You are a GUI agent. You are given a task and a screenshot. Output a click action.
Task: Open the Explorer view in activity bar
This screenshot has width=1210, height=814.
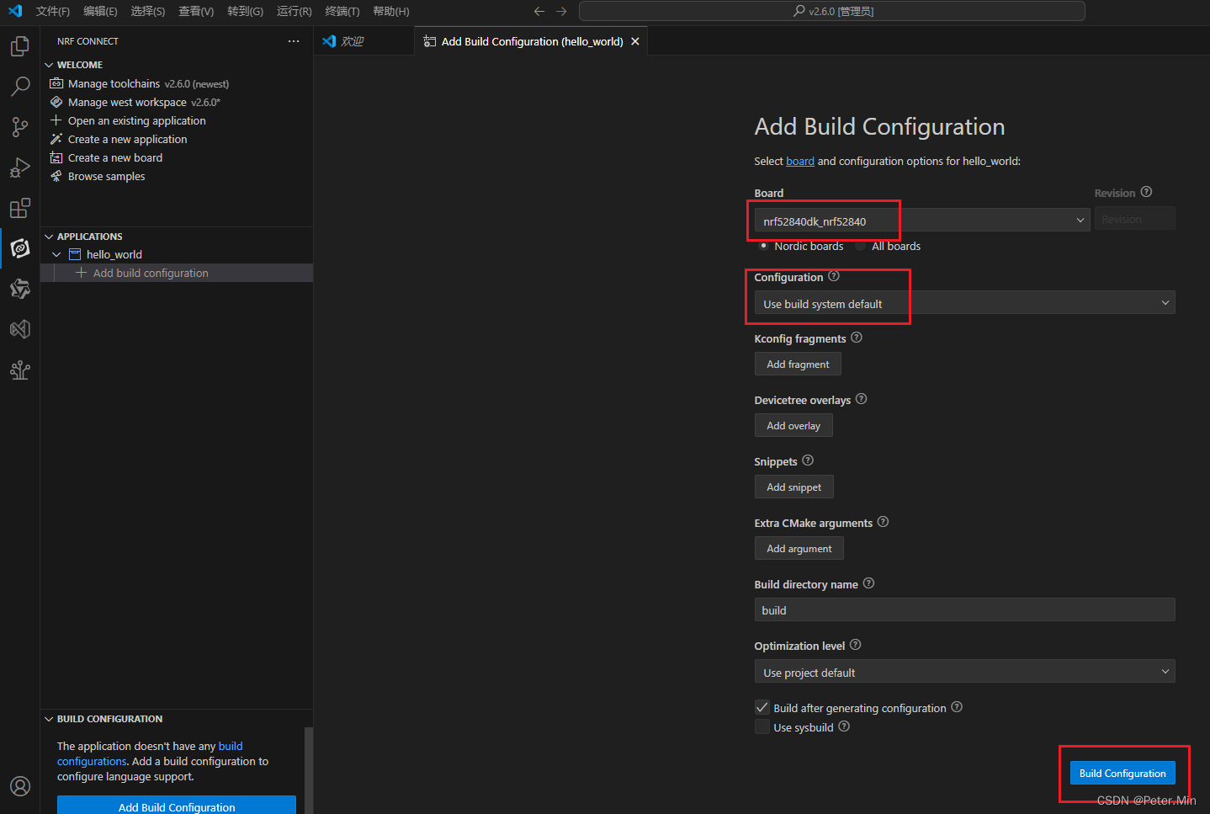pyautogui.click(x=20, y=45)
